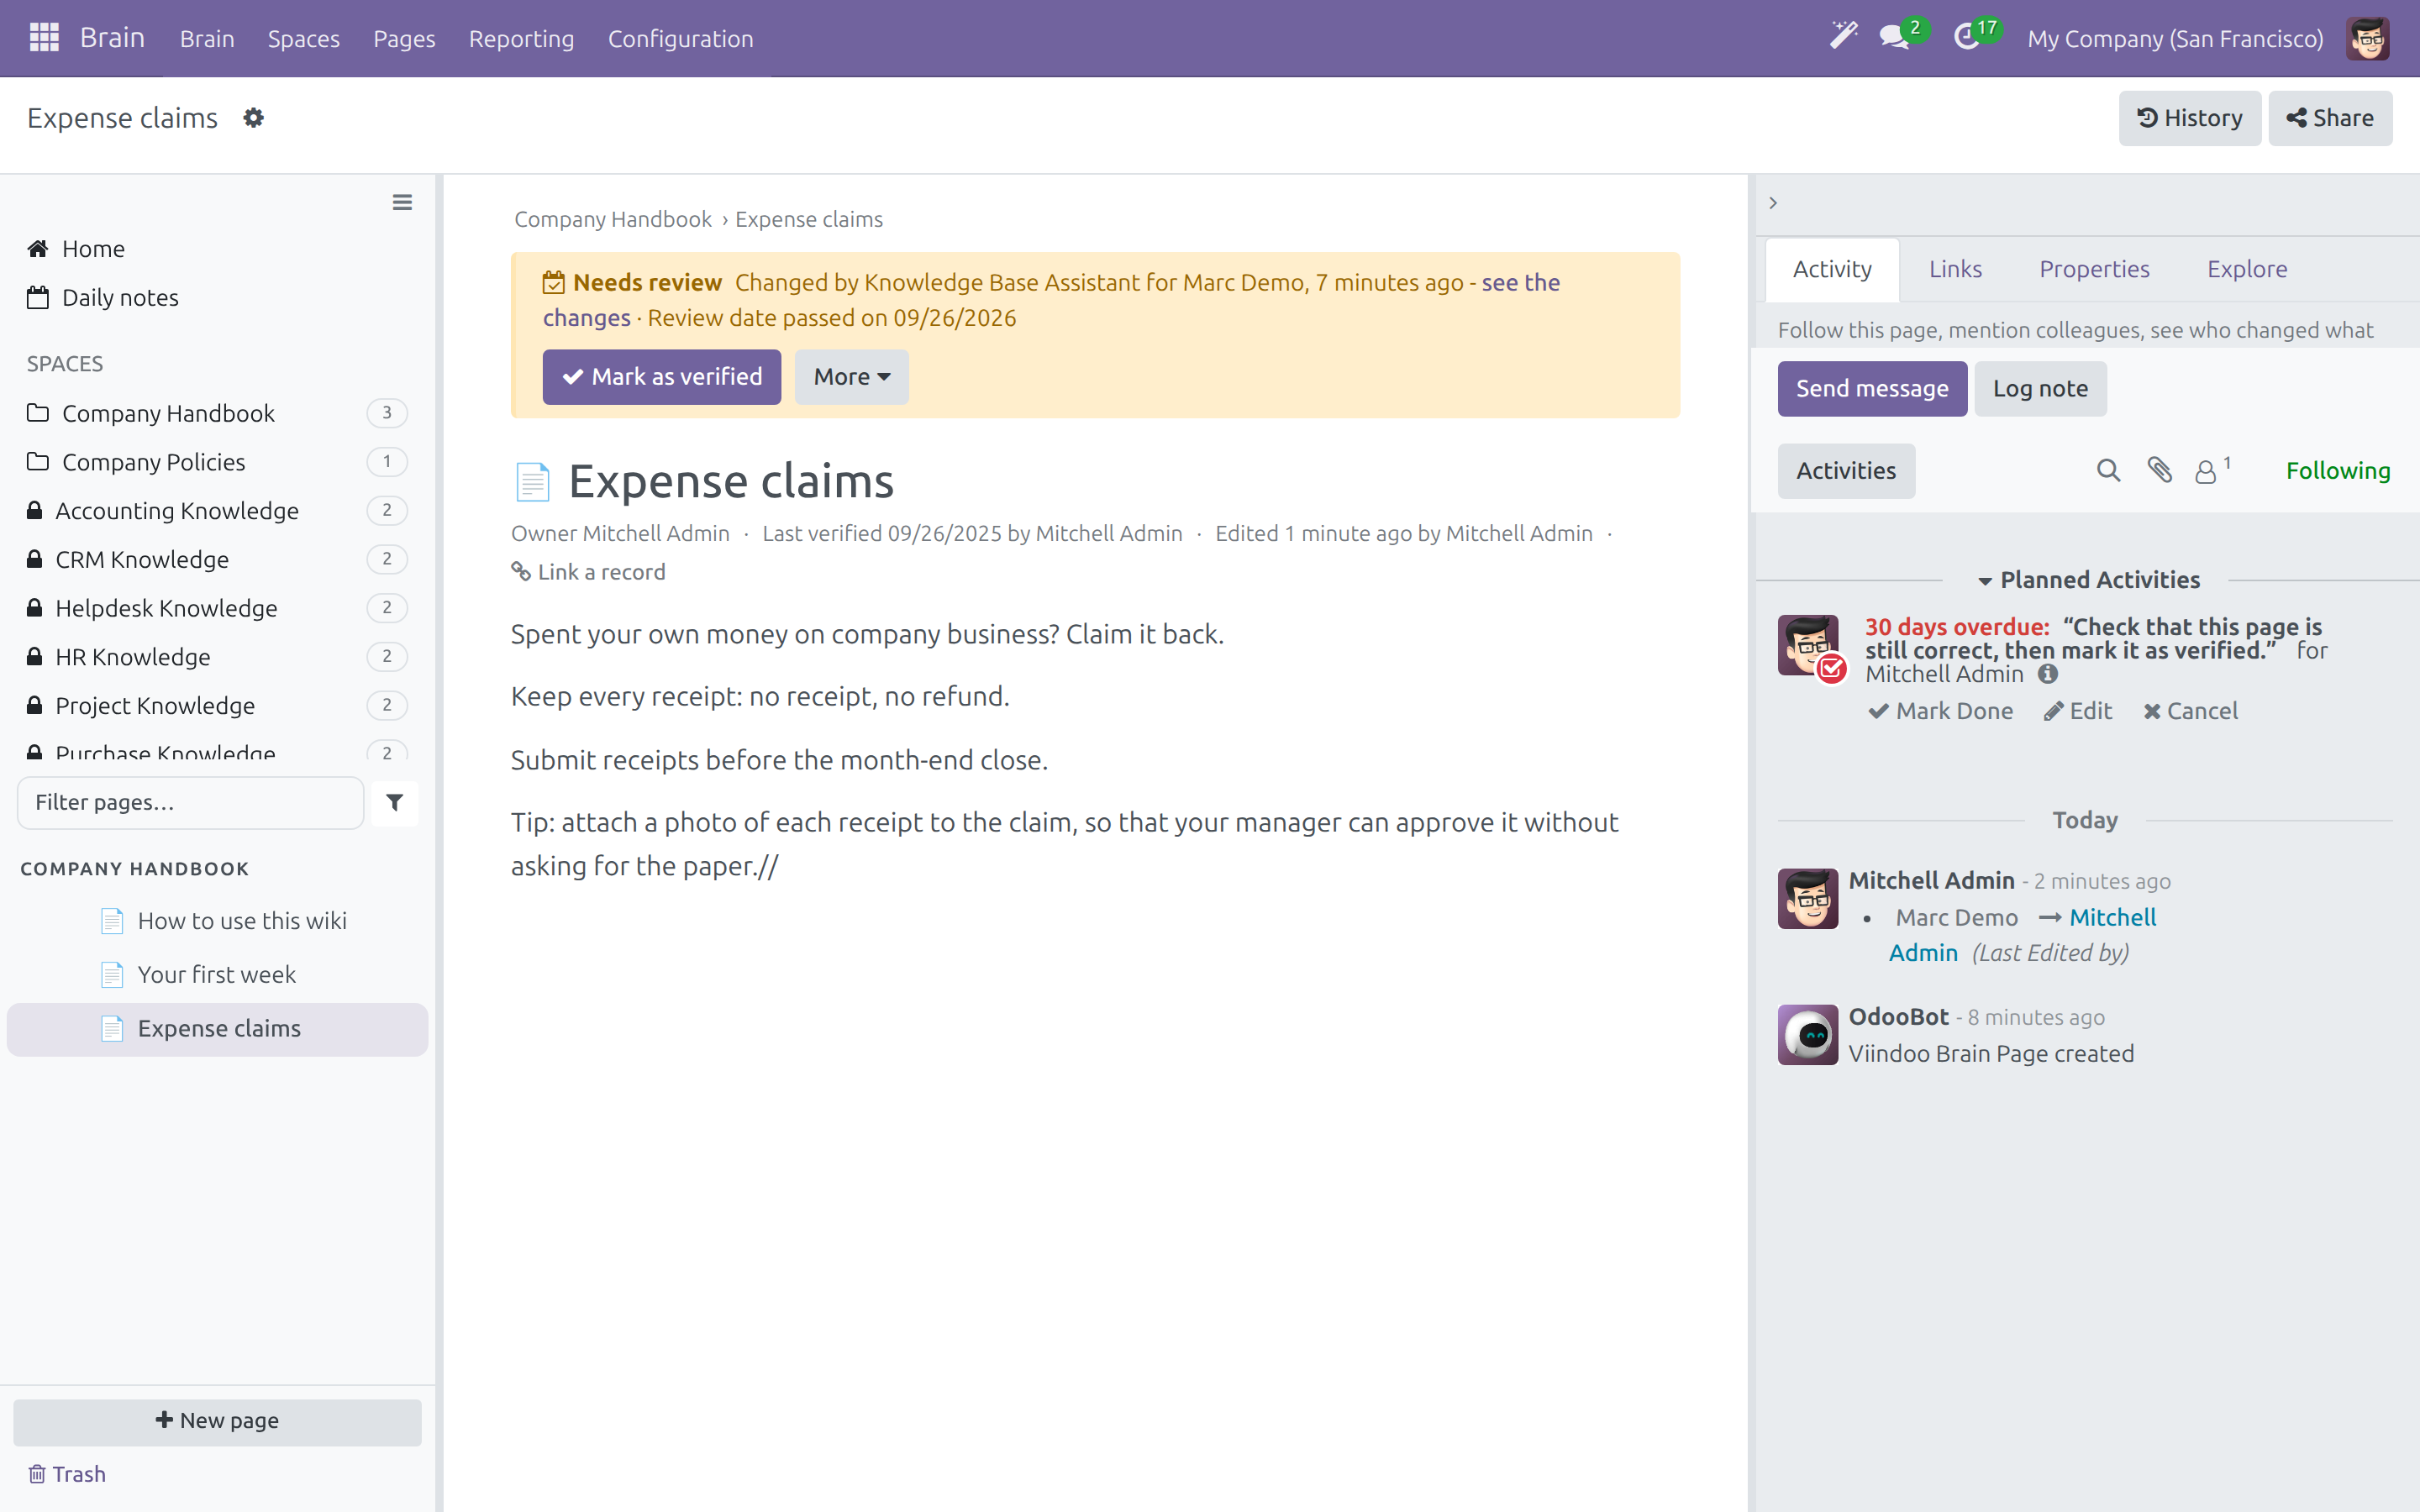This screenshot has height=1512, width=2420.
Task: Switch to the Properties tab
Action: pyautogui.click(x=2094, y=269)
